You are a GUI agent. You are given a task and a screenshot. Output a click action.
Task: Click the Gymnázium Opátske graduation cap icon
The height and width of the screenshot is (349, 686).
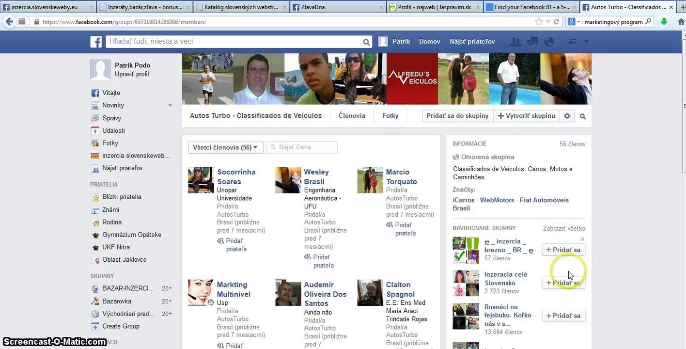(x=95, y=235)
